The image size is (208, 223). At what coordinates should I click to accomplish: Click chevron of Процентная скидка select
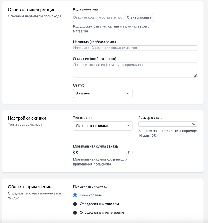(x=128, y=126)
